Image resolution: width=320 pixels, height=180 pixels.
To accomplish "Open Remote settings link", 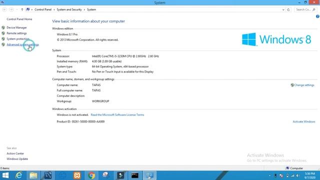I will click(16, 33).
